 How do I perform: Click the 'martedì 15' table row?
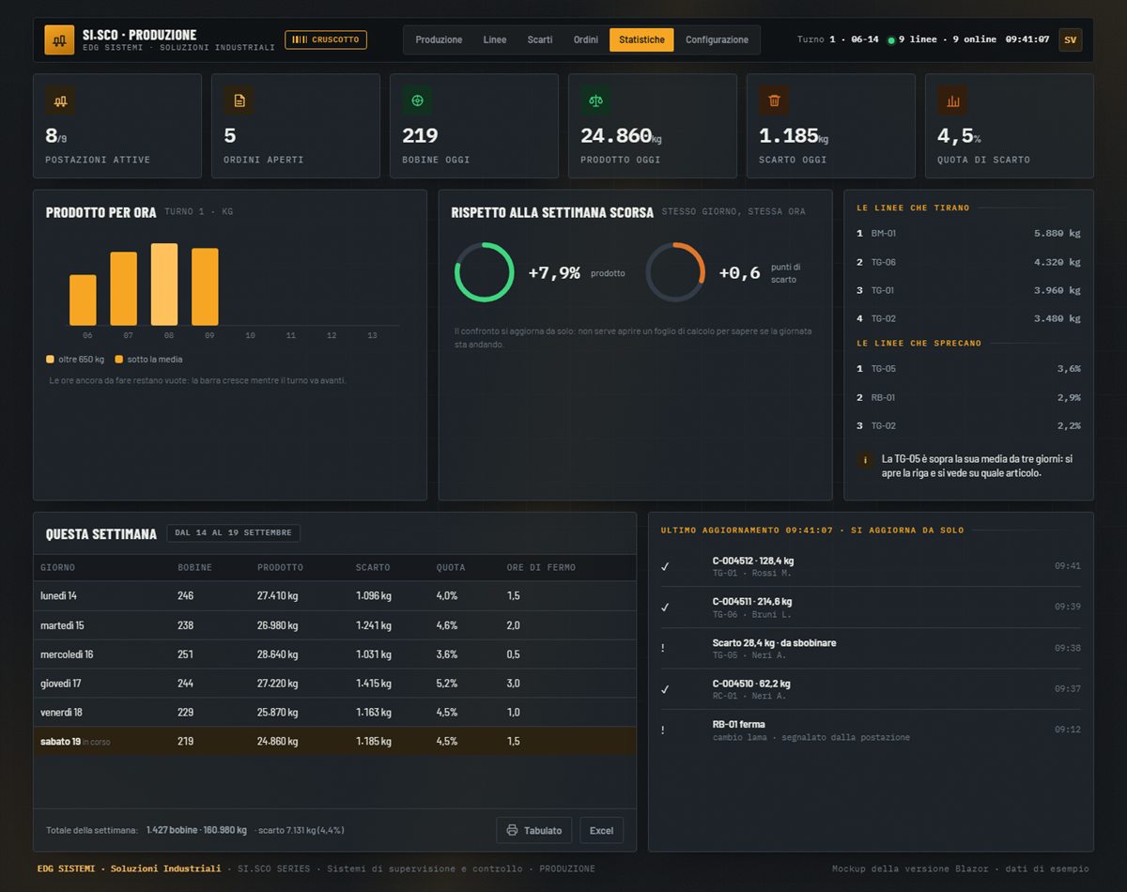point(335,625)
